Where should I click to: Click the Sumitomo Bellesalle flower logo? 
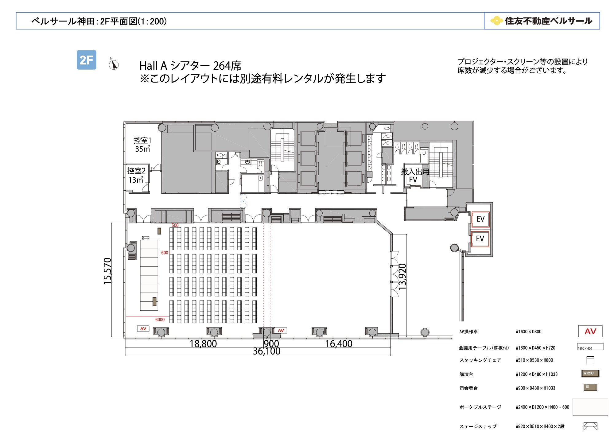pos(496,21)
